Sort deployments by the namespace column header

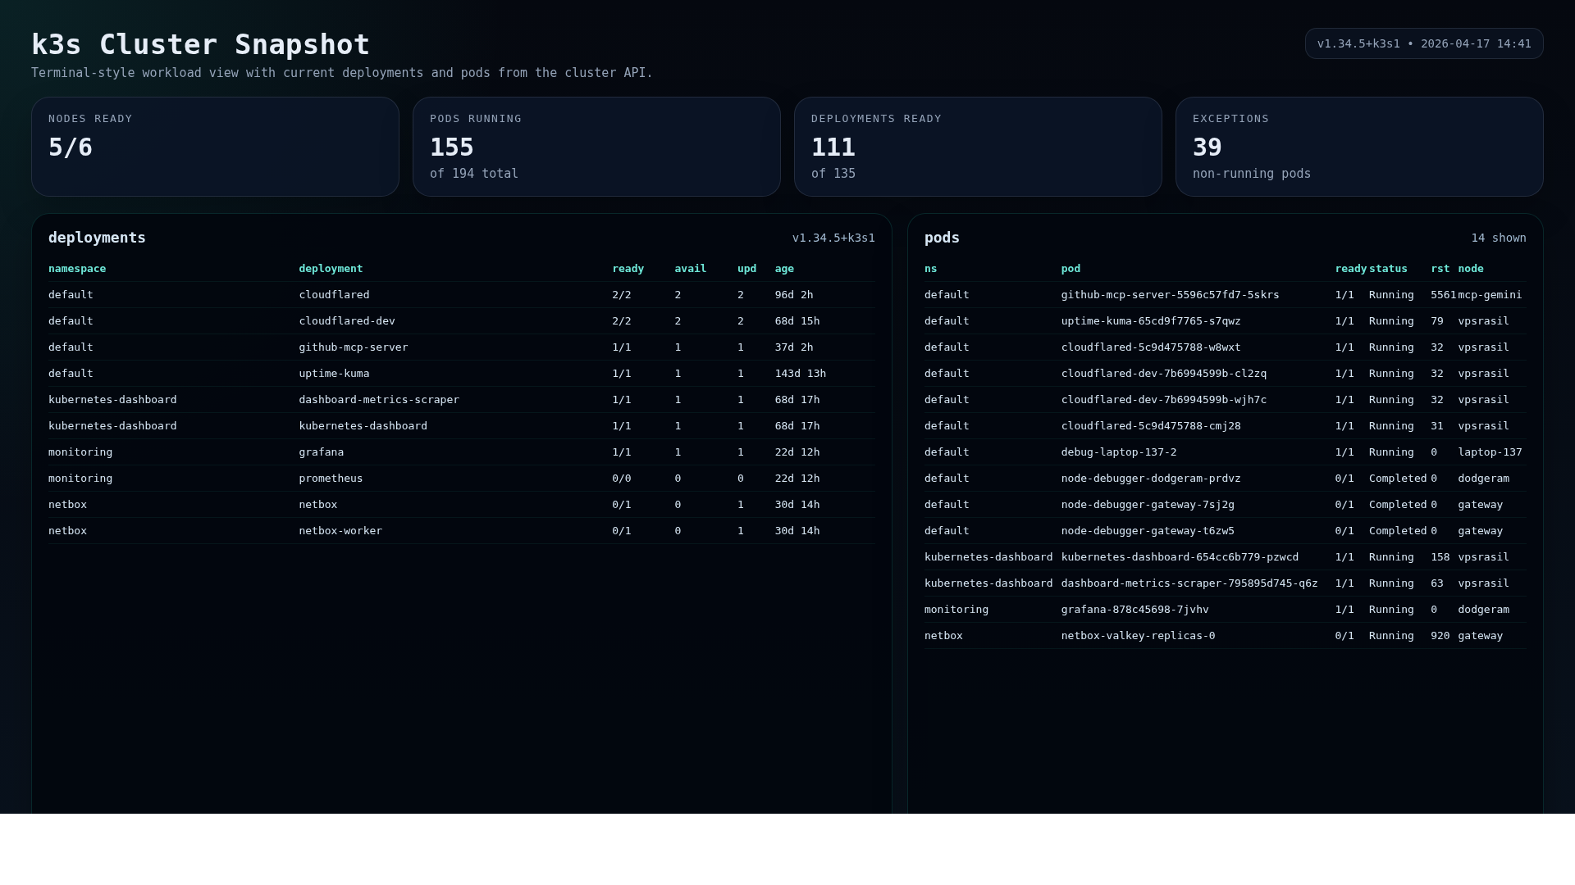coord(77,269)
